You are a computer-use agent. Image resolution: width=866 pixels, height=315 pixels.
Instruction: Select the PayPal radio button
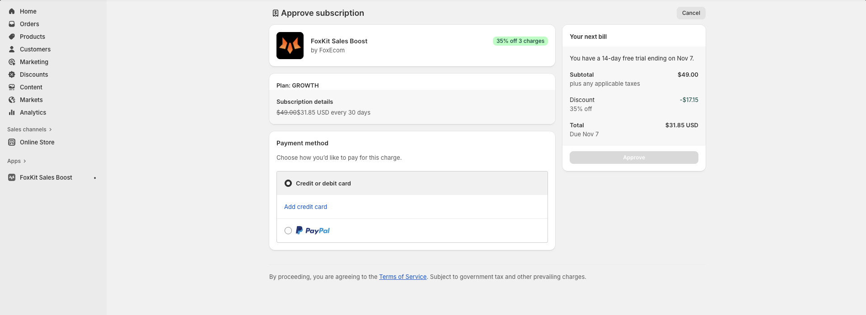pyautogui.click(x=288, y=231)
